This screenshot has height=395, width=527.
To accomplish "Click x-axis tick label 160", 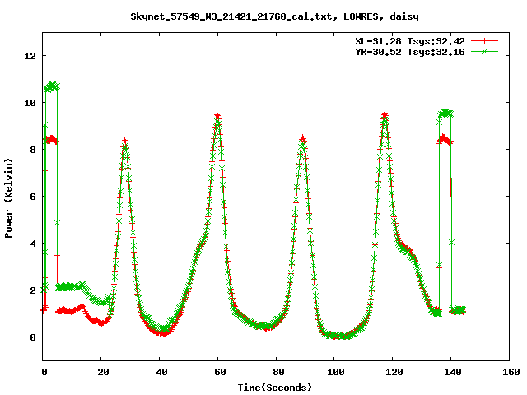I will [511, 372].
